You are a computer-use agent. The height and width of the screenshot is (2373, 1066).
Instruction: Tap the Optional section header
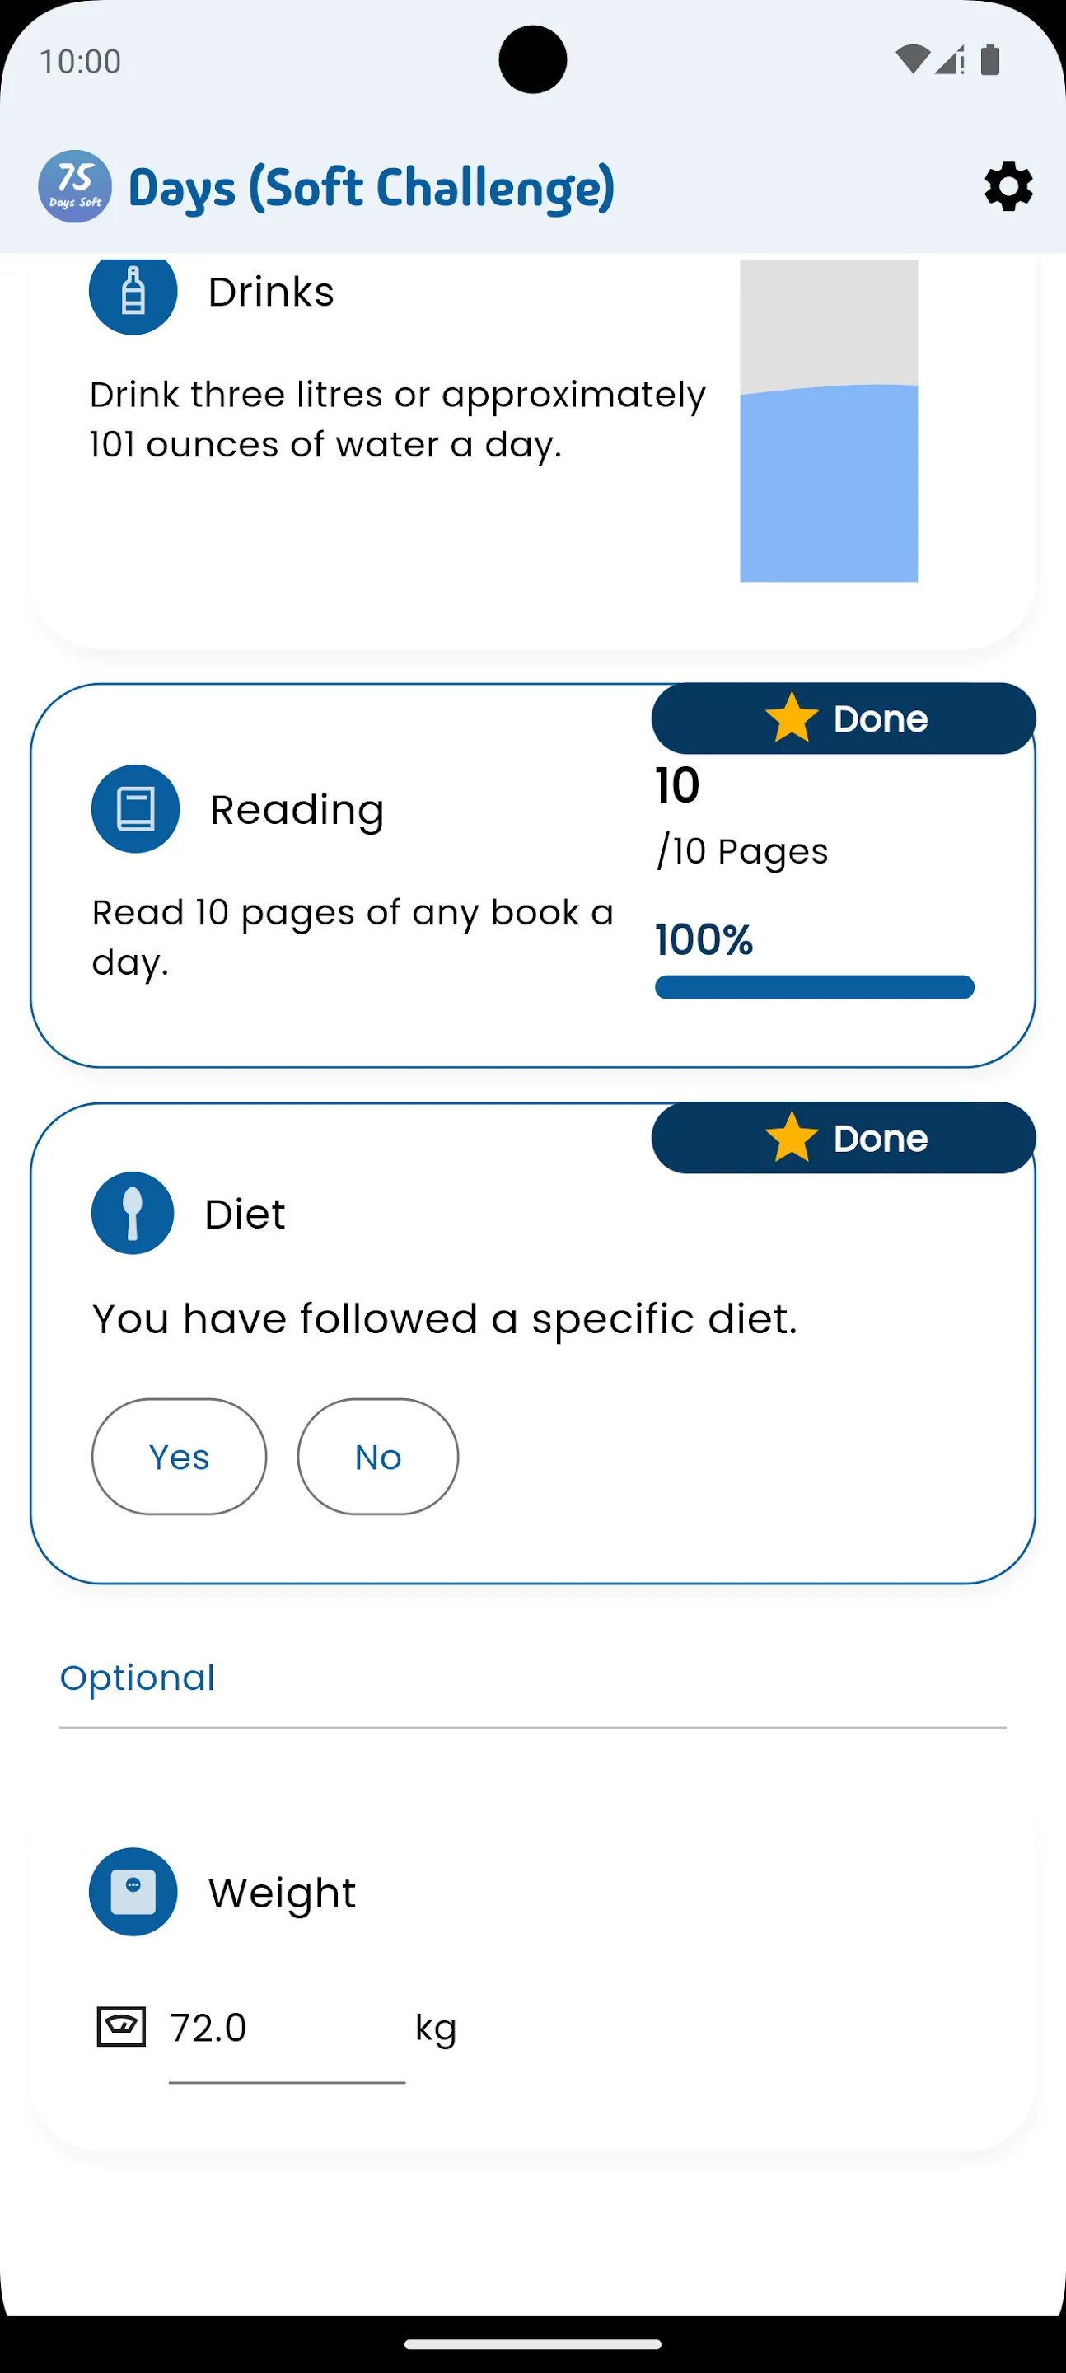(x=138, y=1678)
